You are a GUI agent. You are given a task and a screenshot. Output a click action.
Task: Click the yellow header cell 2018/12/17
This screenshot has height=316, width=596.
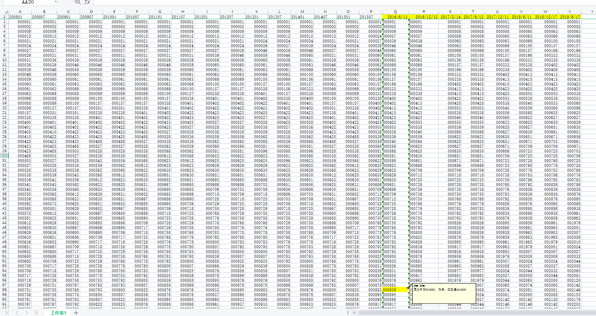pos(545,17)
